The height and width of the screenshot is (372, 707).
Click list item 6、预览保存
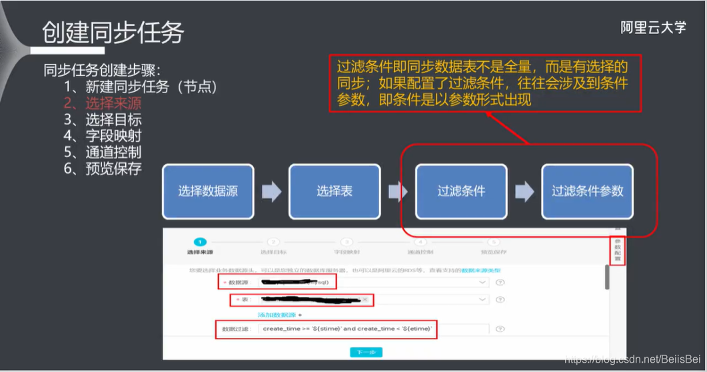pos(103,168)
